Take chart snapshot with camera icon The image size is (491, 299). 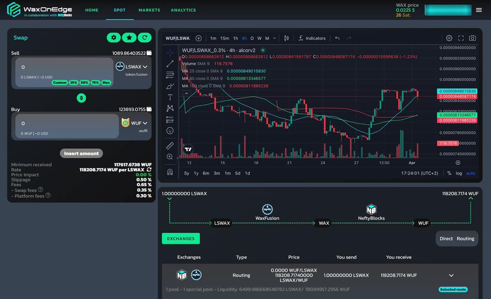473,38
